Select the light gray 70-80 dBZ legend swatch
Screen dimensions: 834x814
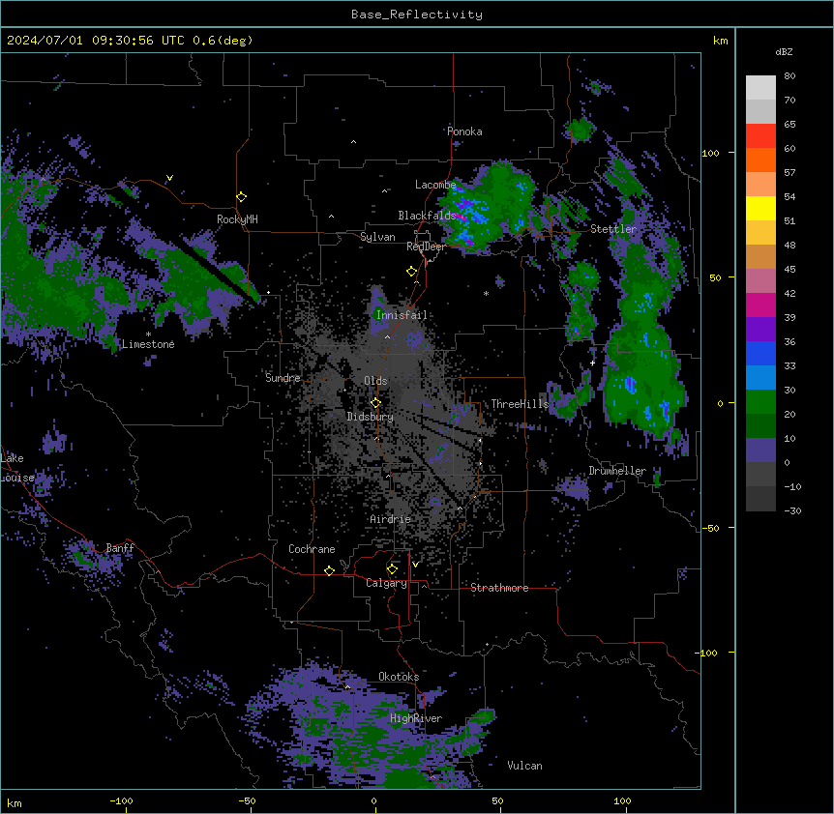click(760, 88)
